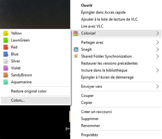Click the aquamarine folder icon
The height and width of the screenshot is (139, 162).
tap(6, 82)
